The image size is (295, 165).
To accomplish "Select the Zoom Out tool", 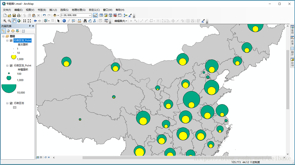I will 9,21.
